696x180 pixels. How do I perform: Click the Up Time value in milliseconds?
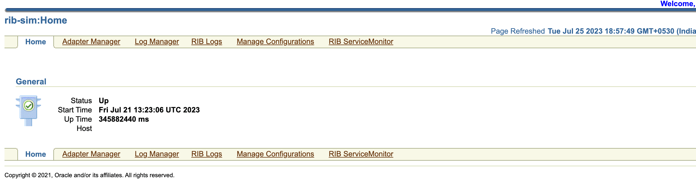point(123,119)
